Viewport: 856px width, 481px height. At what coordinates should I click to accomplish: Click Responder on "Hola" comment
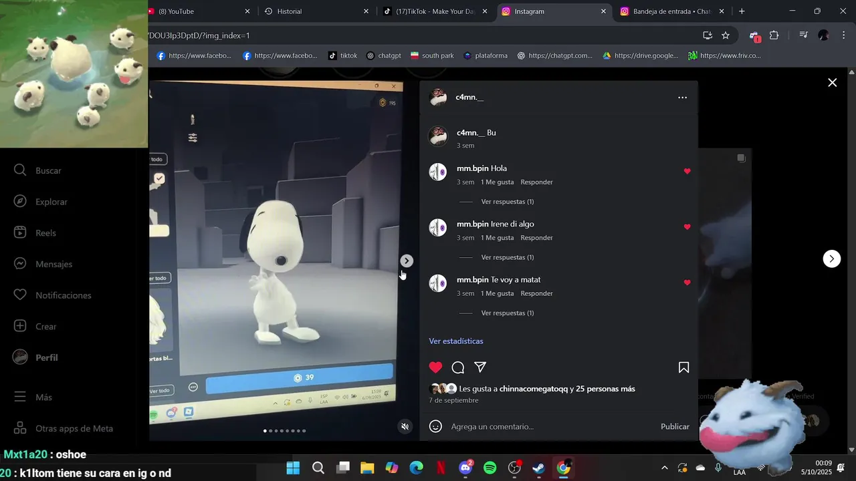536,182
